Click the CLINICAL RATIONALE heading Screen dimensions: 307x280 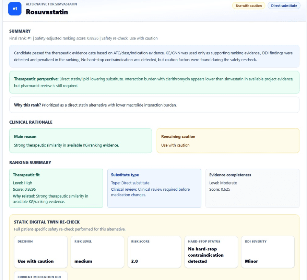pos(31,122)
